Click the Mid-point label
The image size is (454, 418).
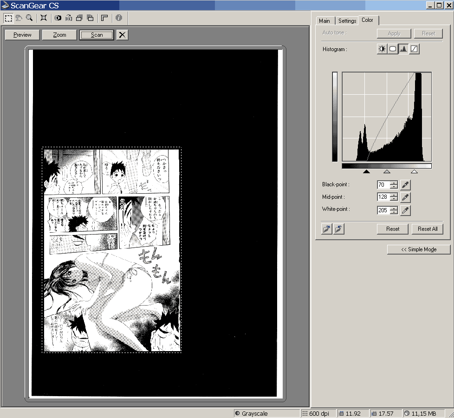pyautogui.click(x=333, y=197)
